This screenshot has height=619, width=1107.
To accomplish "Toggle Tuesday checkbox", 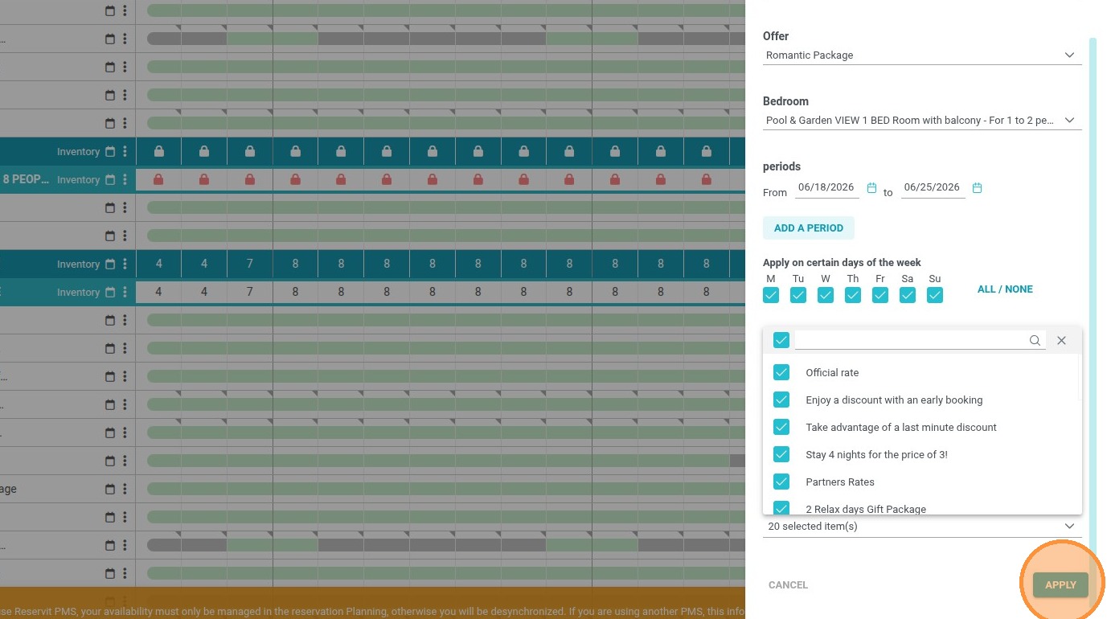I will point(798,295).
